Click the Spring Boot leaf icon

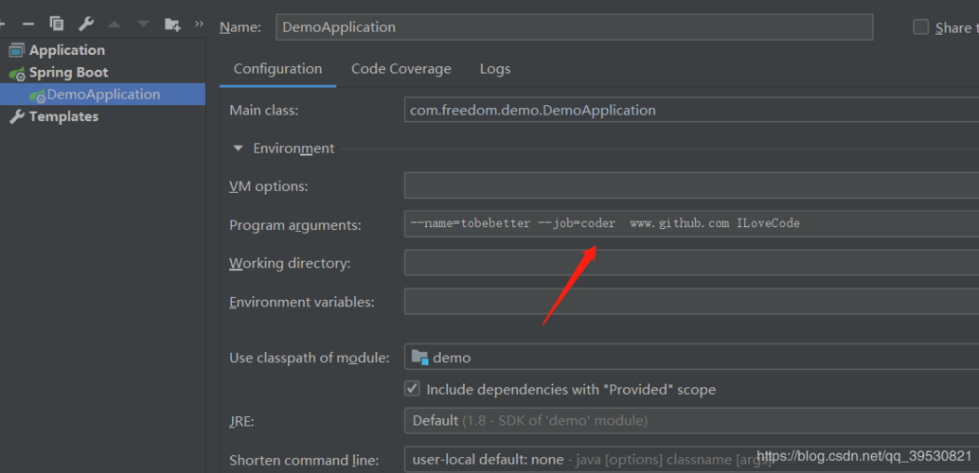point(17,73)
